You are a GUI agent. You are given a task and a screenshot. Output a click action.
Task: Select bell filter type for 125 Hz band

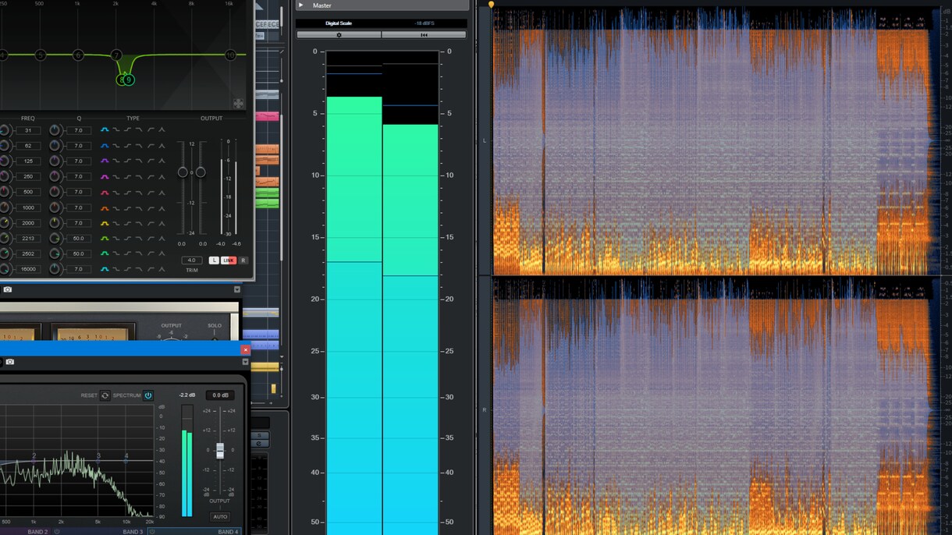tap(105, 161)
